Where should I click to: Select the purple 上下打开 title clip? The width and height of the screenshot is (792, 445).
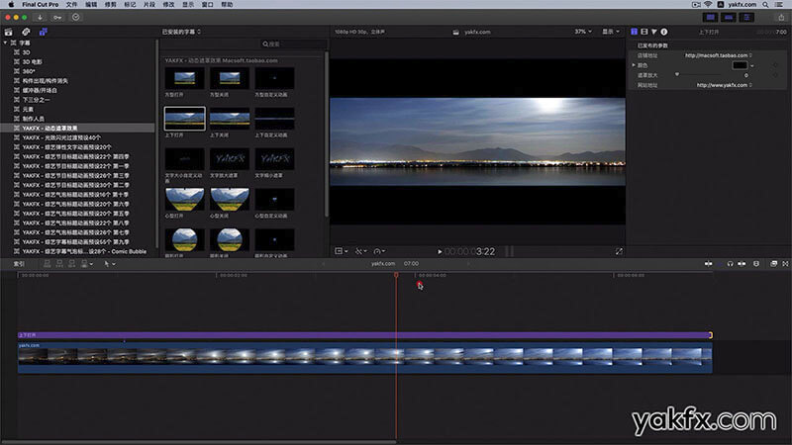click(x=364, y=335)
